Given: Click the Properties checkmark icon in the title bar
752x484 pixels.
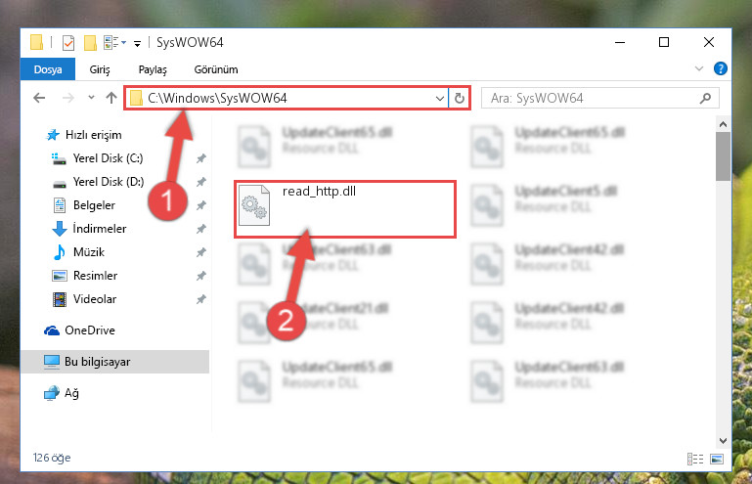Looking at the screenshot, I should click(68, 43).
